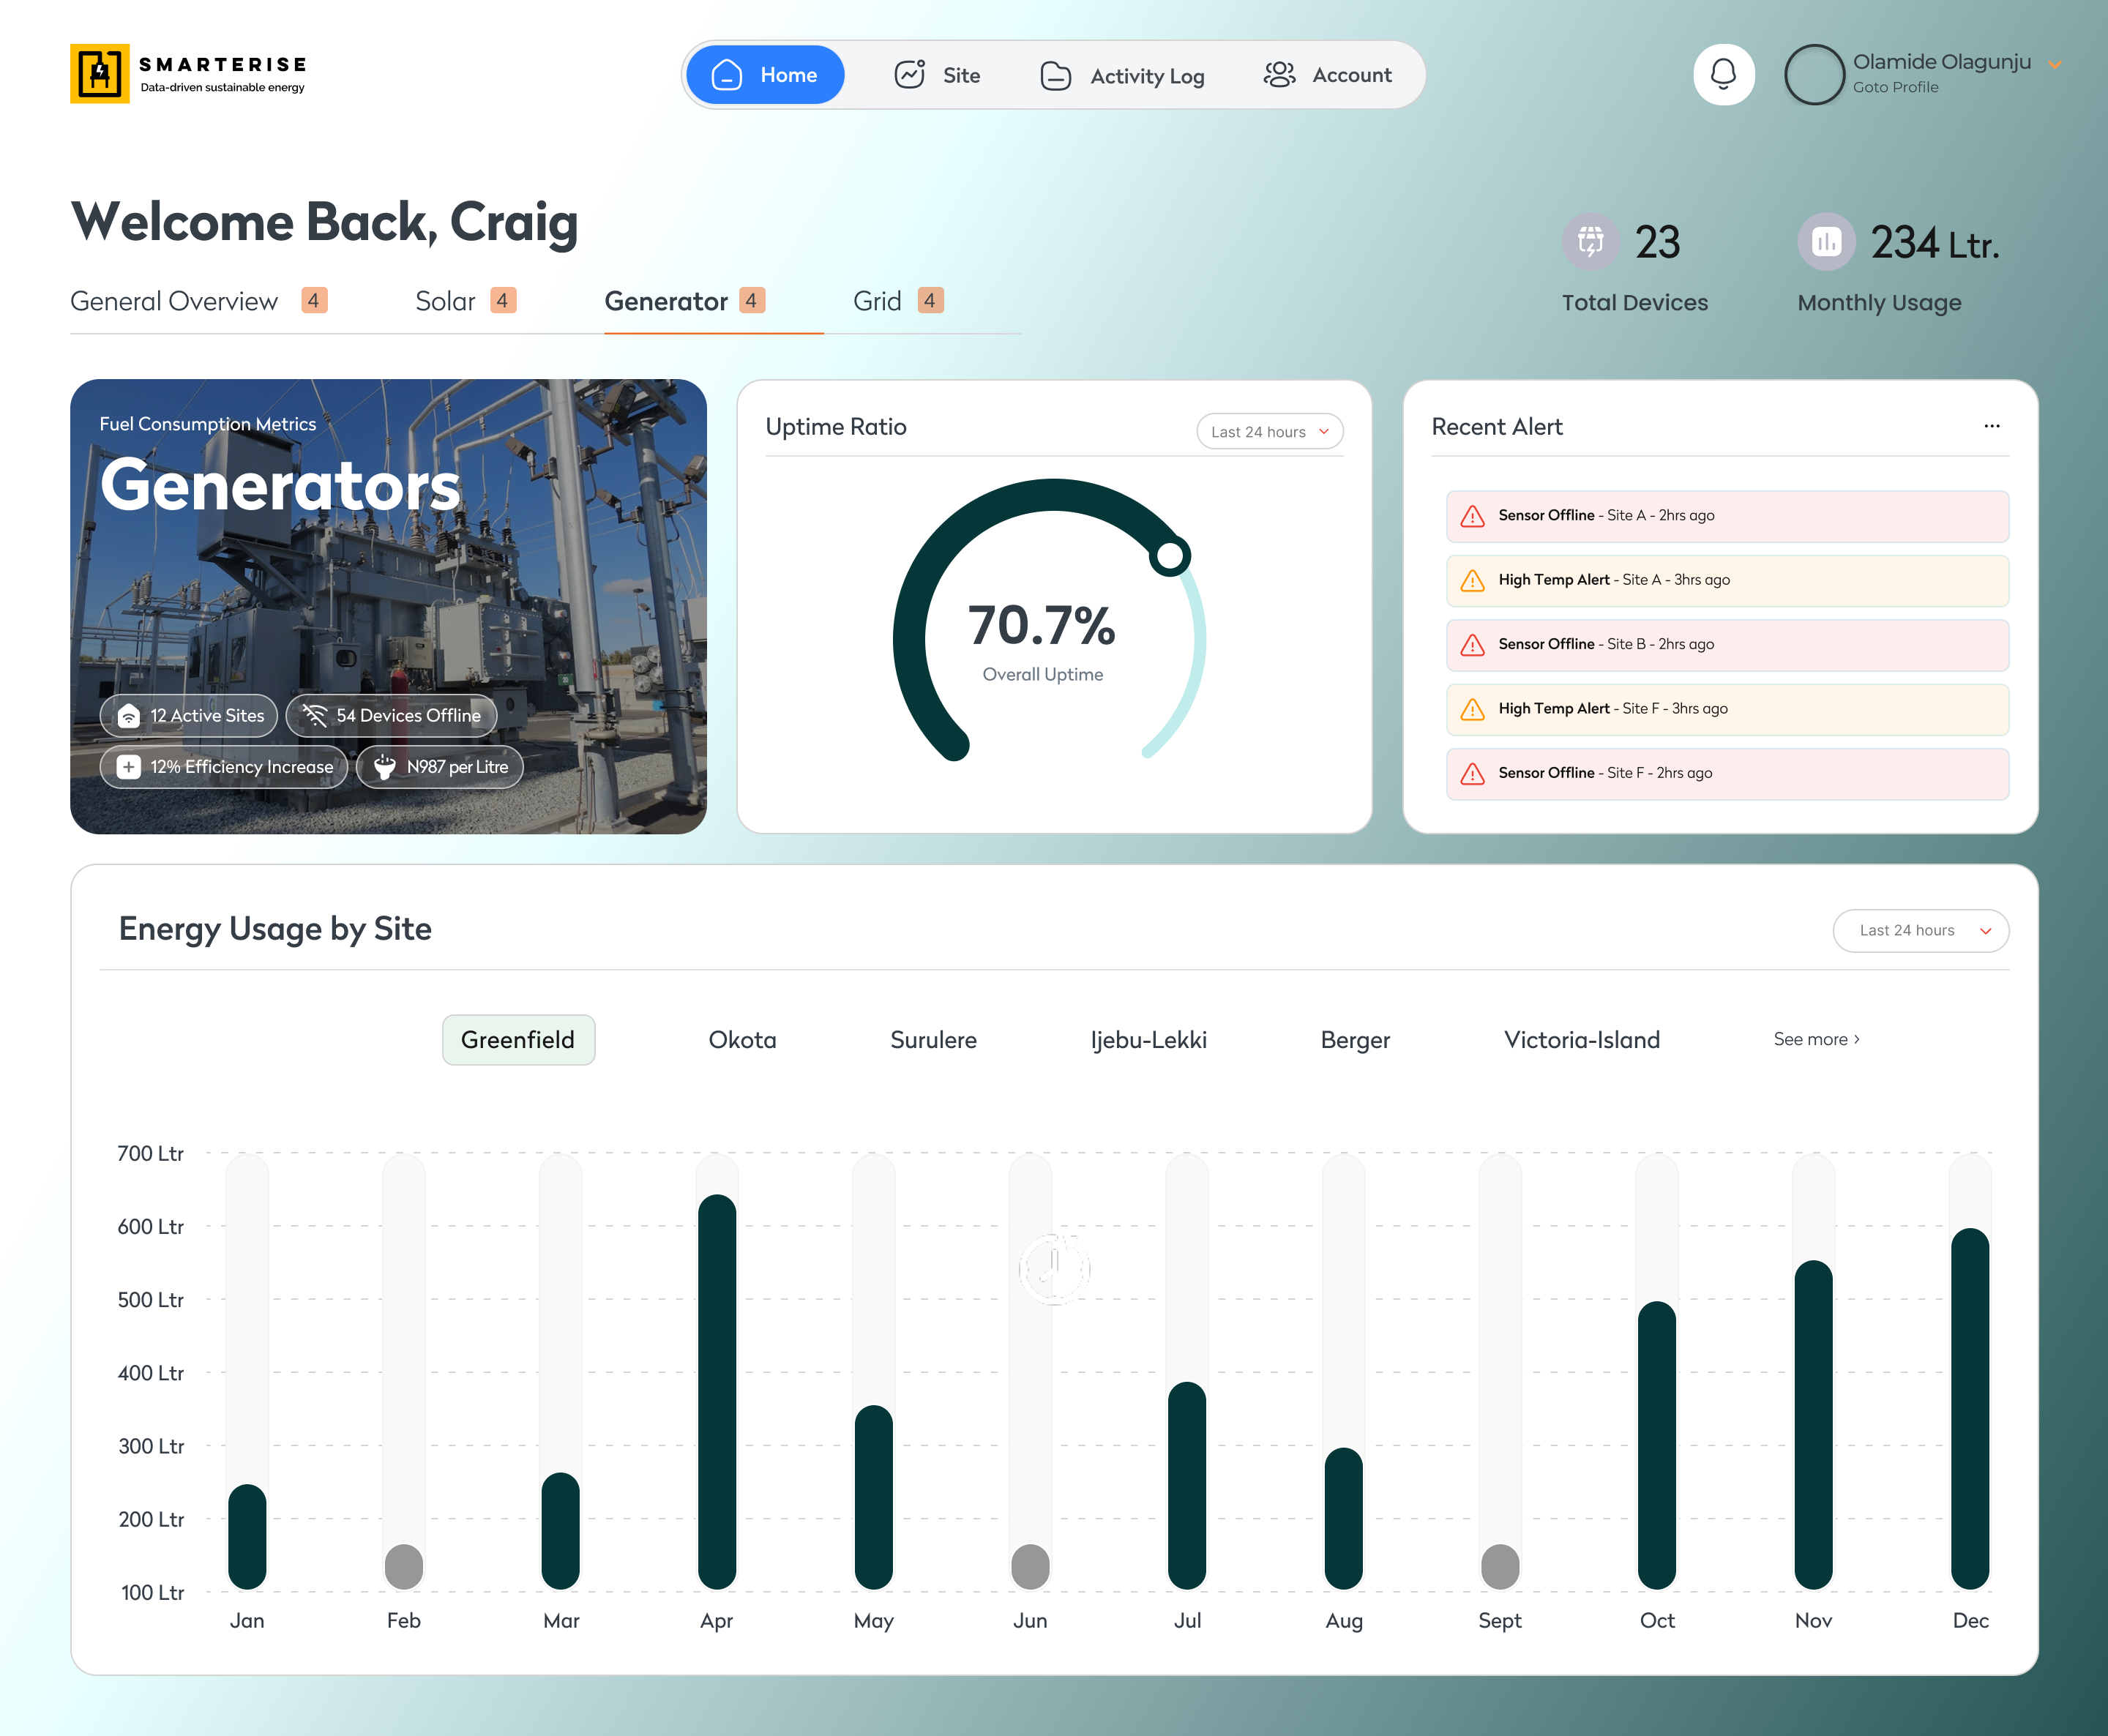Open High Temp Alert Site F

(x=1727, y=709)
